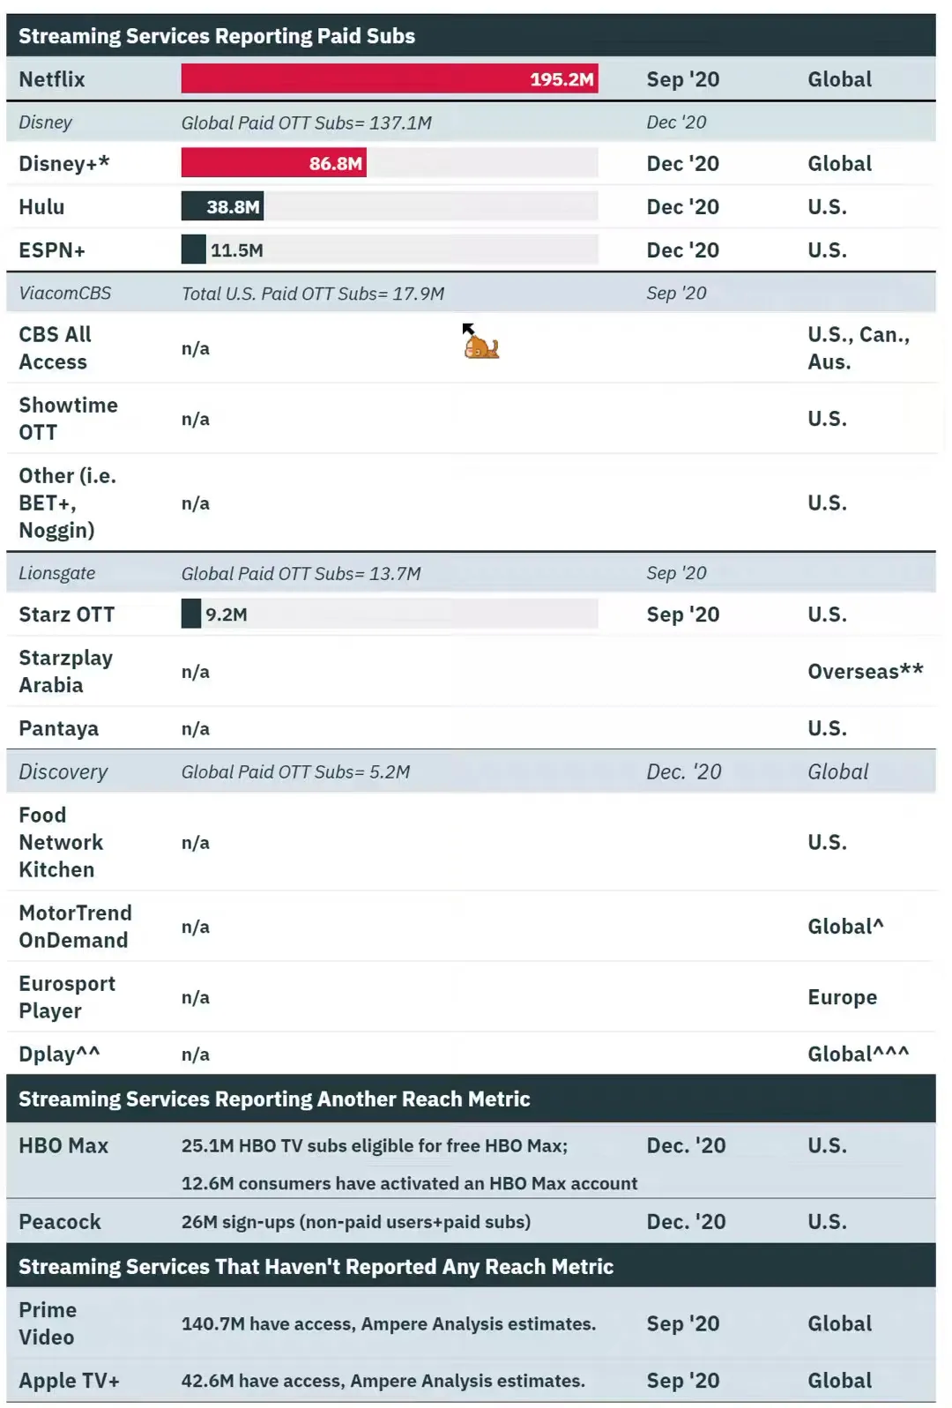
Task: Select the dark Hulu 38.8M bar
Action: click(222, 207)
